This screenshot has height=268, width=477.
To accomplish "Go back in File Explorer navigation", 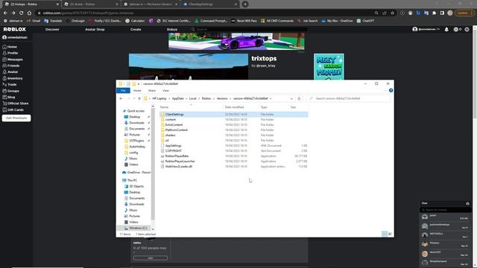I will (x=121, y=98).
